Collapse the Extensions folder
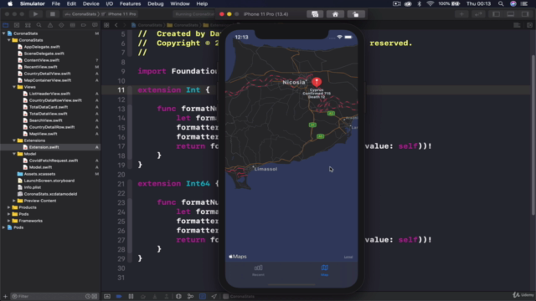Screen dimensions: 536x301 pyautogui.click(x=14, y=140)
